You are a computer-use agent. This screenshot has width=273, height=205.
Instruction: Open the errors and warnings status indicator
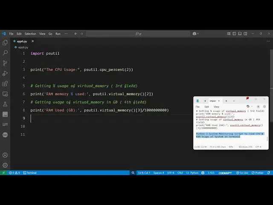(14, 173)
